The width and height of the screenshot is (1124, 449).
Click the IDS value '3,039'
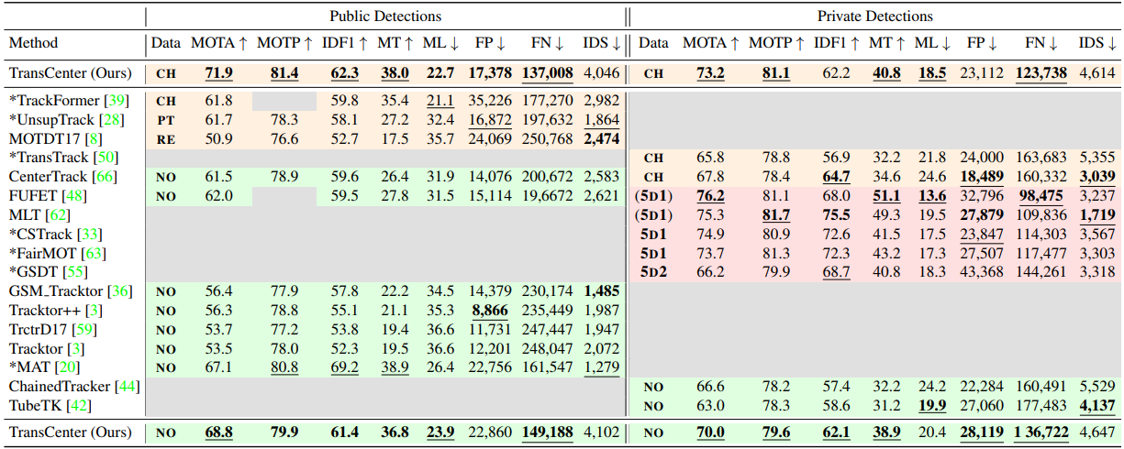(1098, 176)
